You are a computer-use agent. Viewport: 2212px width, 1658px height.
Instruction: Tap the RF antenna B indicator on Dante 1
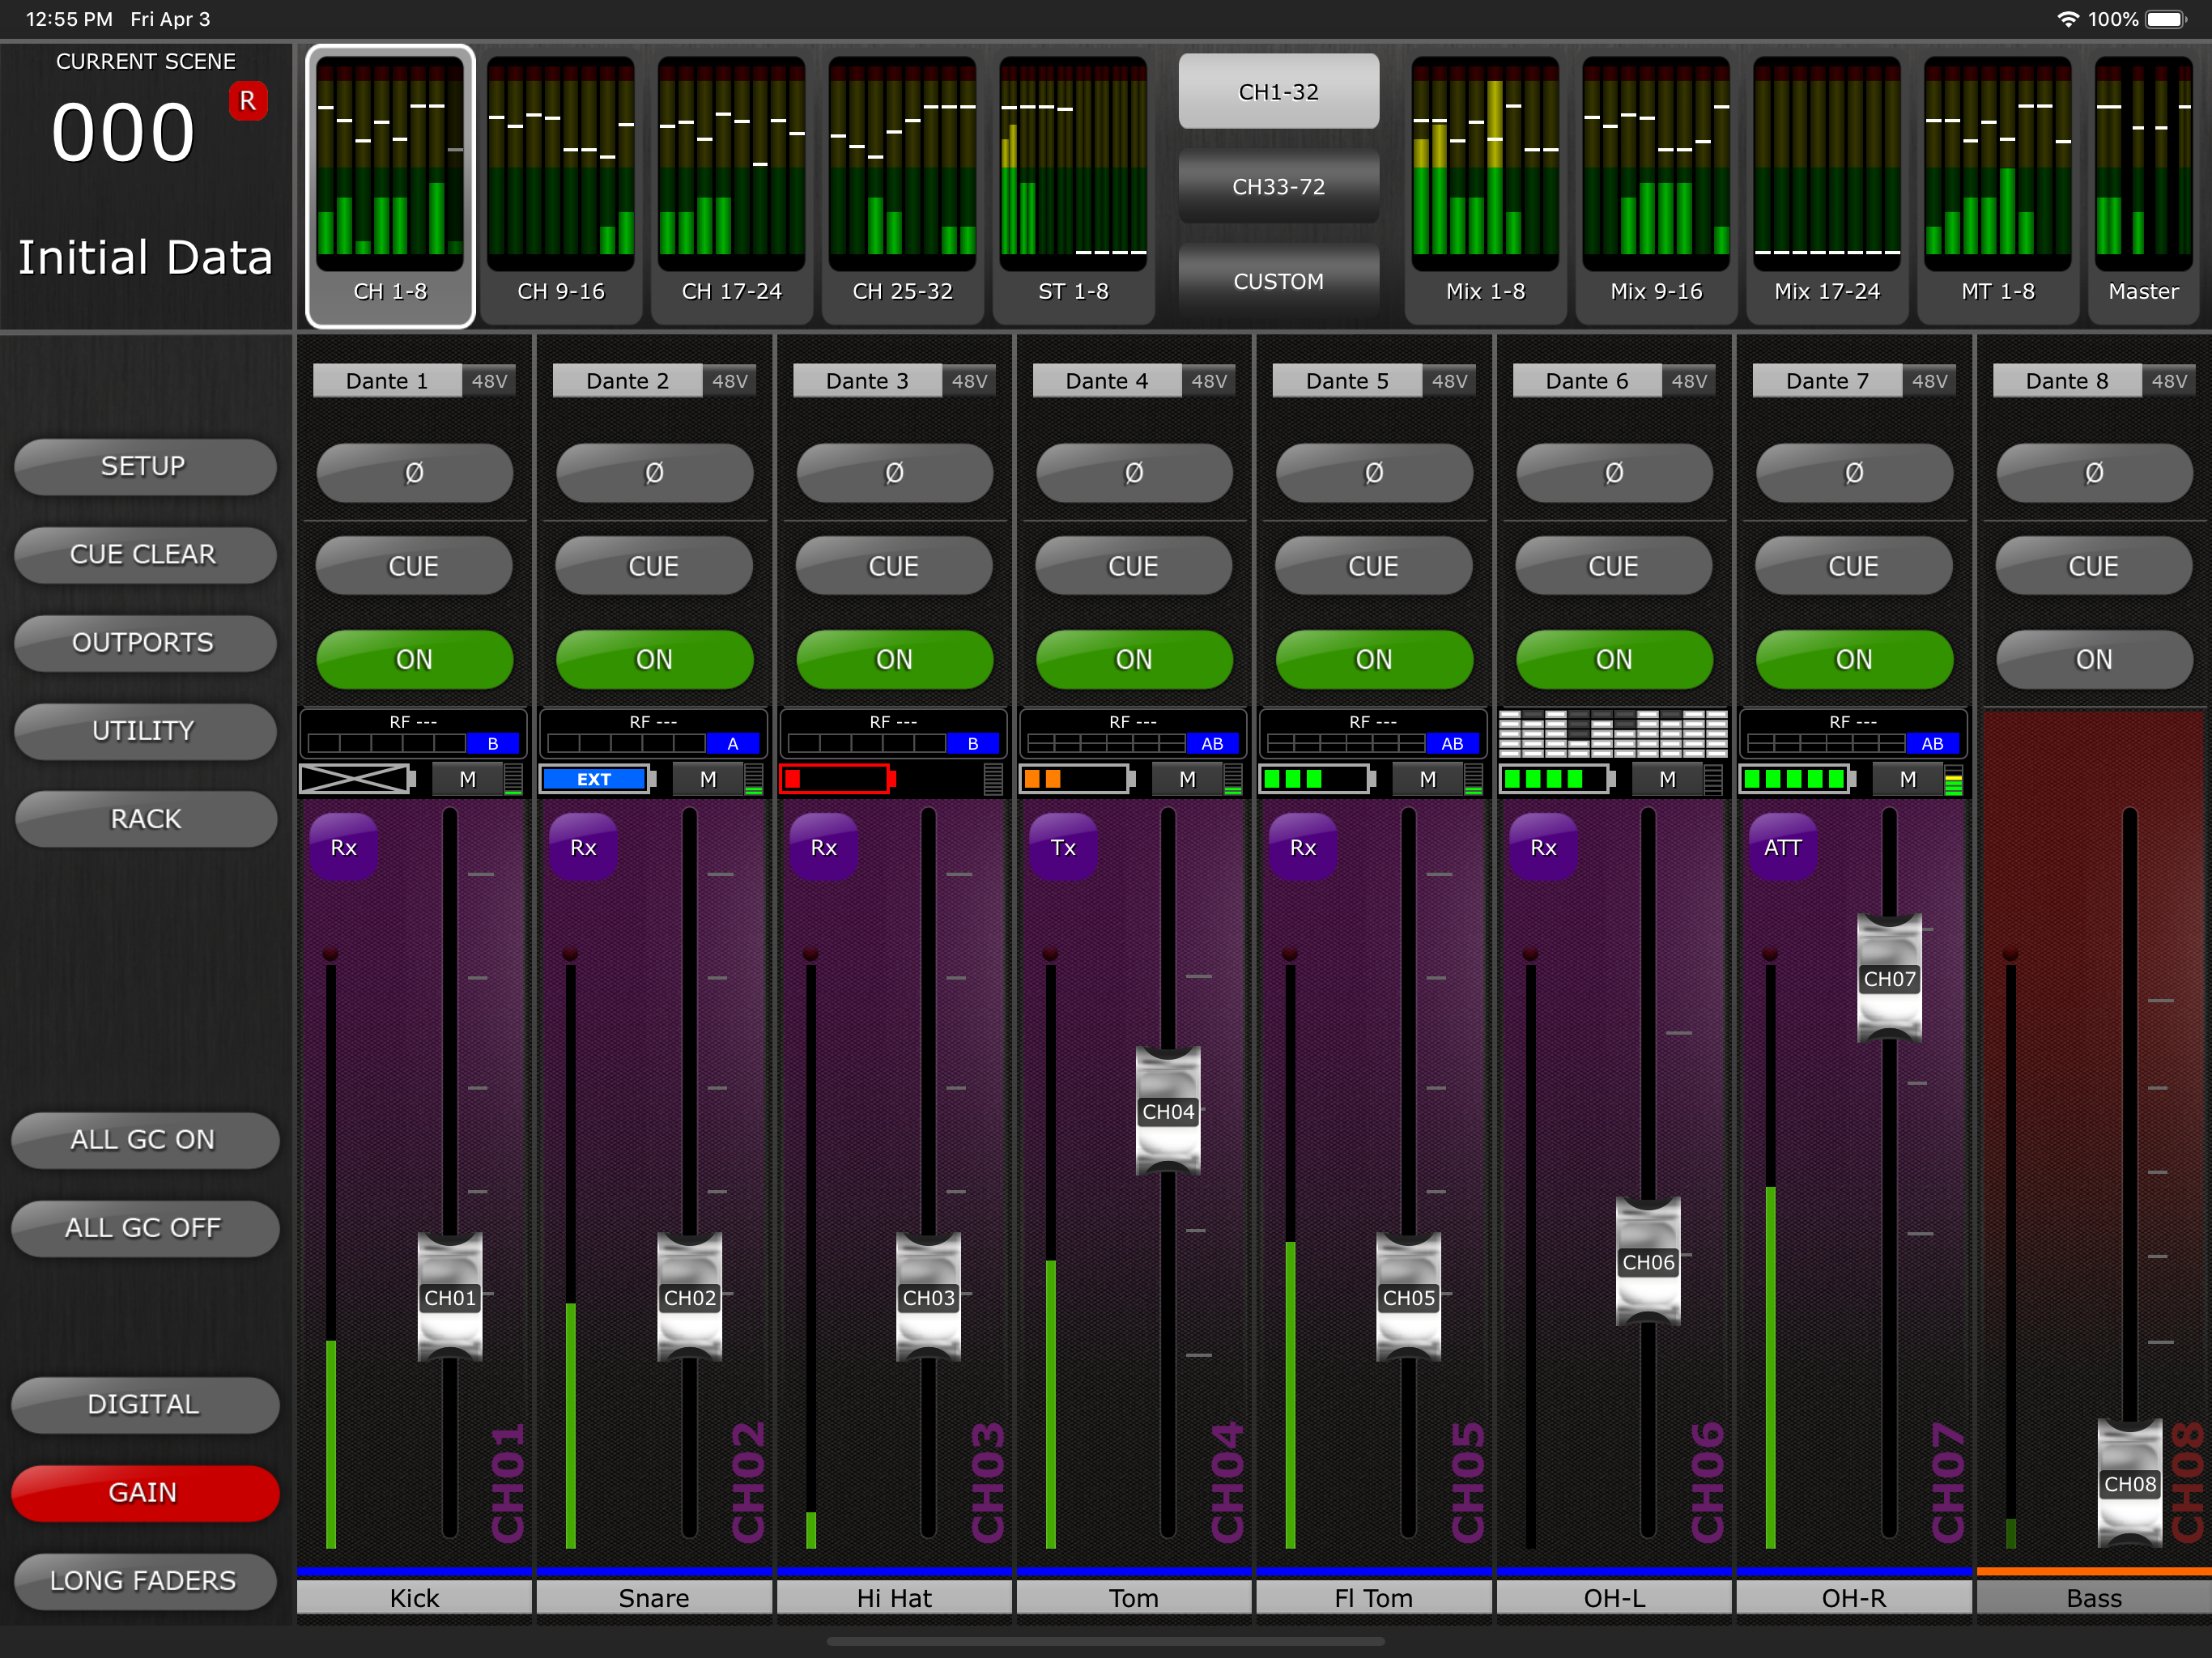click(493, 743)
